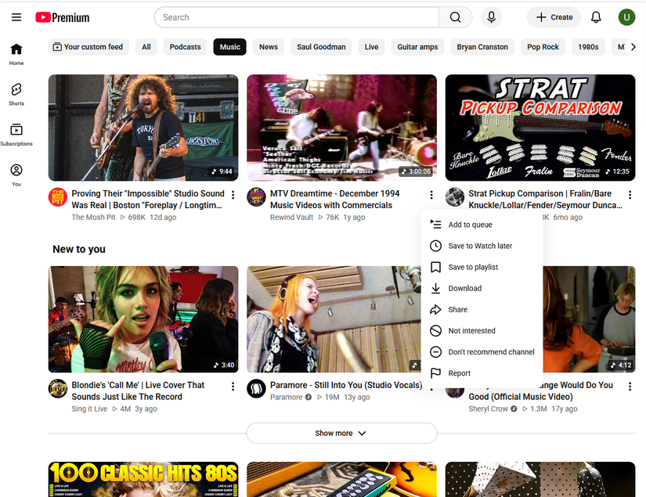
Task: Open Paramore Still Into You thumbnail
Action: (x=334, y=319)
